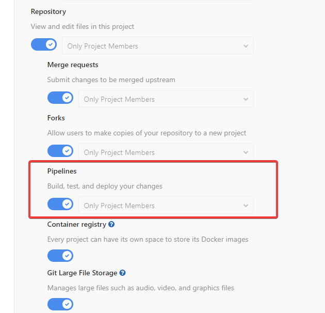The height and width of the screenshot is (313, 325).
Task: Expand the Pipelines access level dropdown
Action: [166, 206]
